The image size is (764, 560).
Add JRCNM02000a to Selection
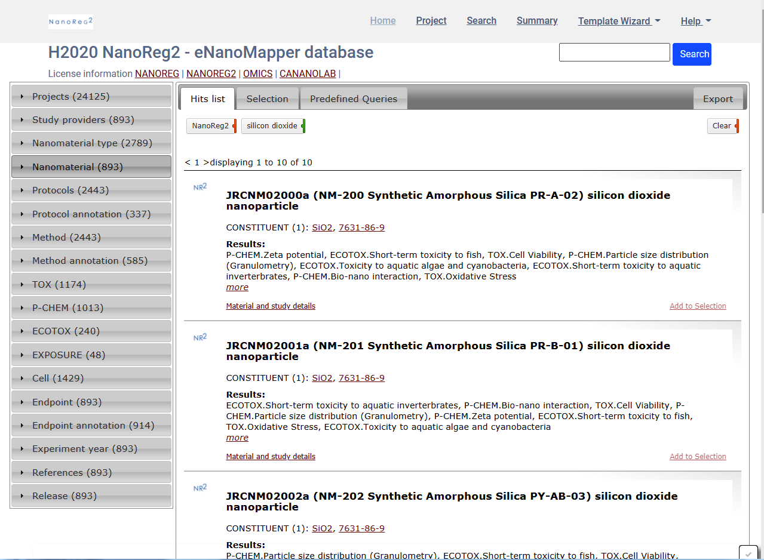pos(697,306)
